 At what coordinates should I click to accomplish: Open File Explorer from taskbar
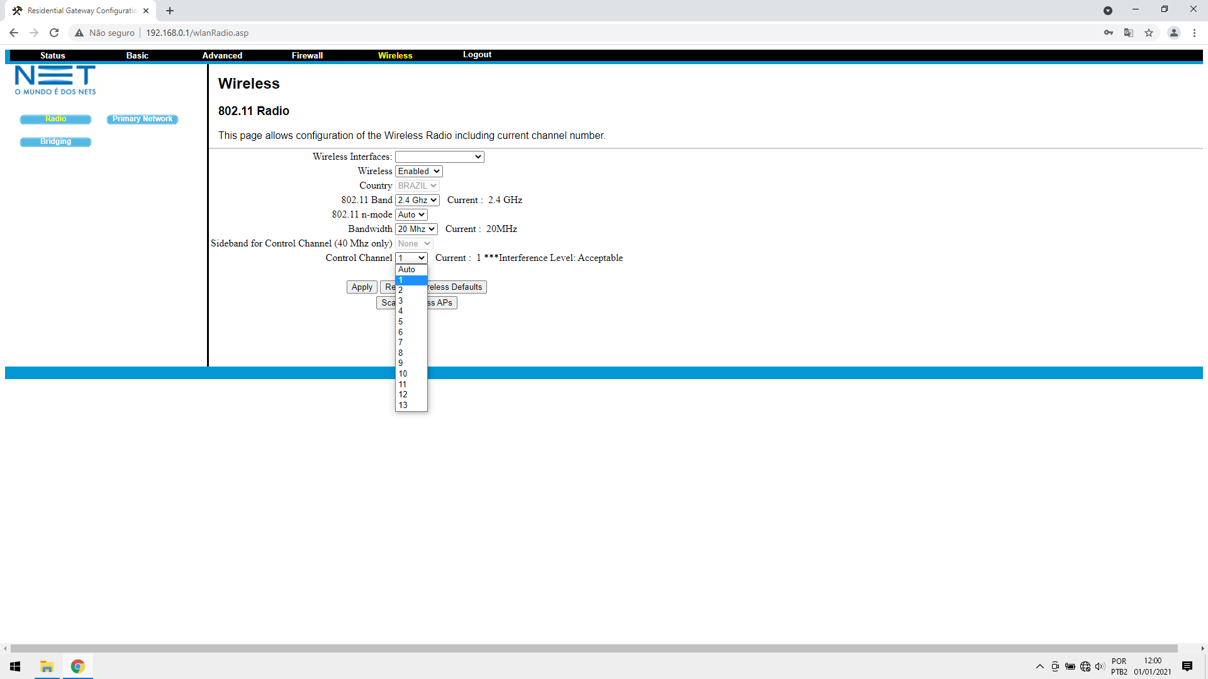[x=47, y=666]
